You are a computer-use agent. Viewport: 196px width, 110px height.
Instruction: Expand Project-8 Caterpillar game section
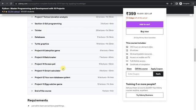click(x=72, y=51)
